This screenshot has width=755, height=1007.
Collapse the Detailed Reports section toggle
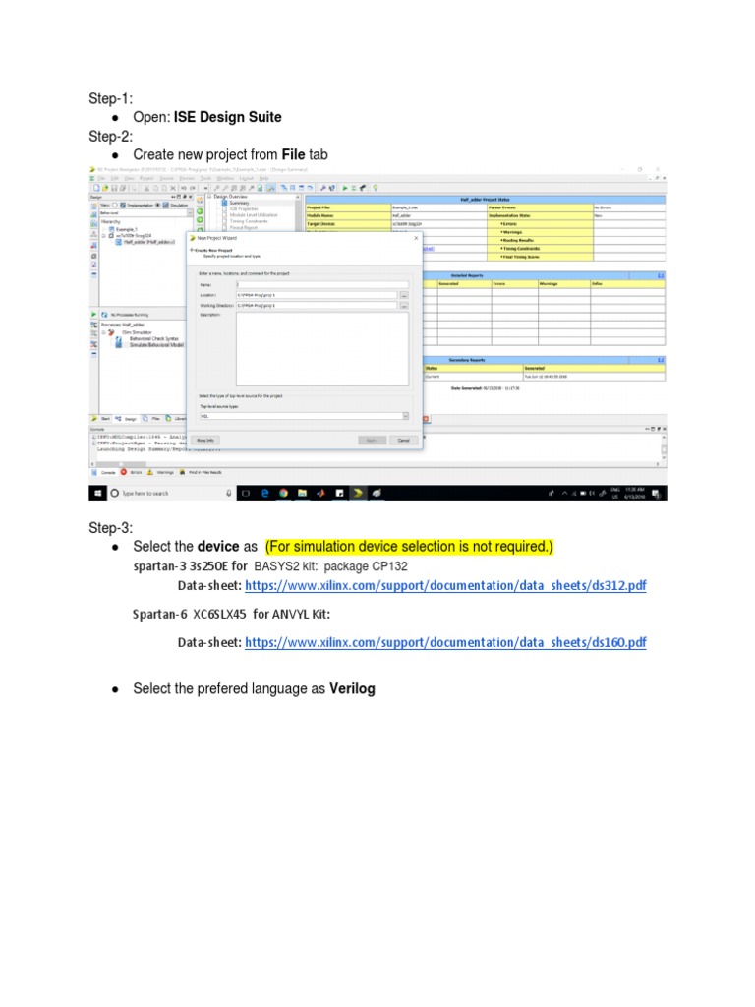coord(661,275)
